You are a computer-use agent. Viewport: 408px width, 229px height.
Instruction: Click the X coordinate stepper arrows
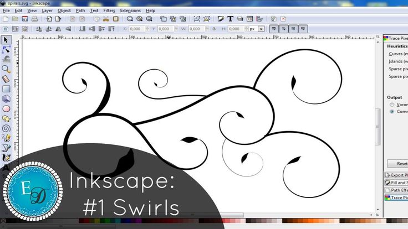tap(147, 29)
